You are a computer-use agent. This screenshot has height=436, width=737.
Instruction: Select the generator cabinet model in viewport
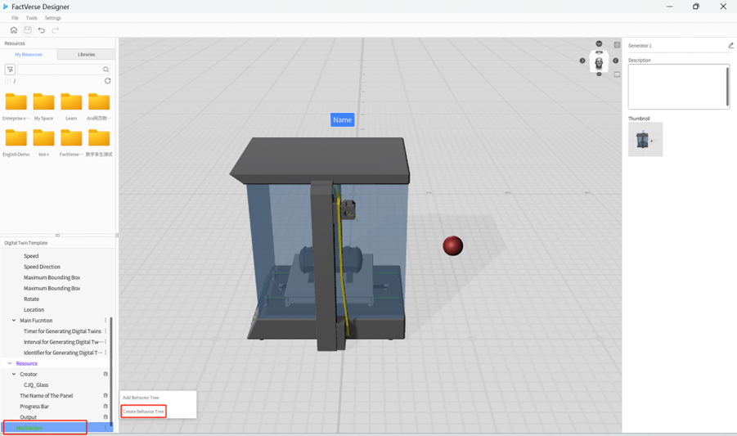click(319, 244)
